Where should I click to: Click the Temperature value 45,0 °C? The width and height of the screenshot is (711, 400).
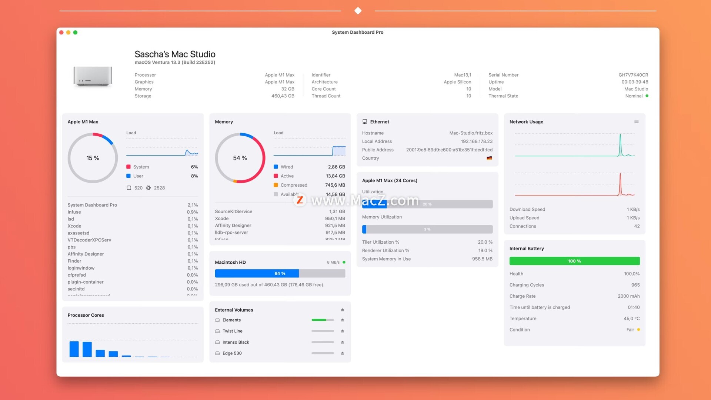631,319
